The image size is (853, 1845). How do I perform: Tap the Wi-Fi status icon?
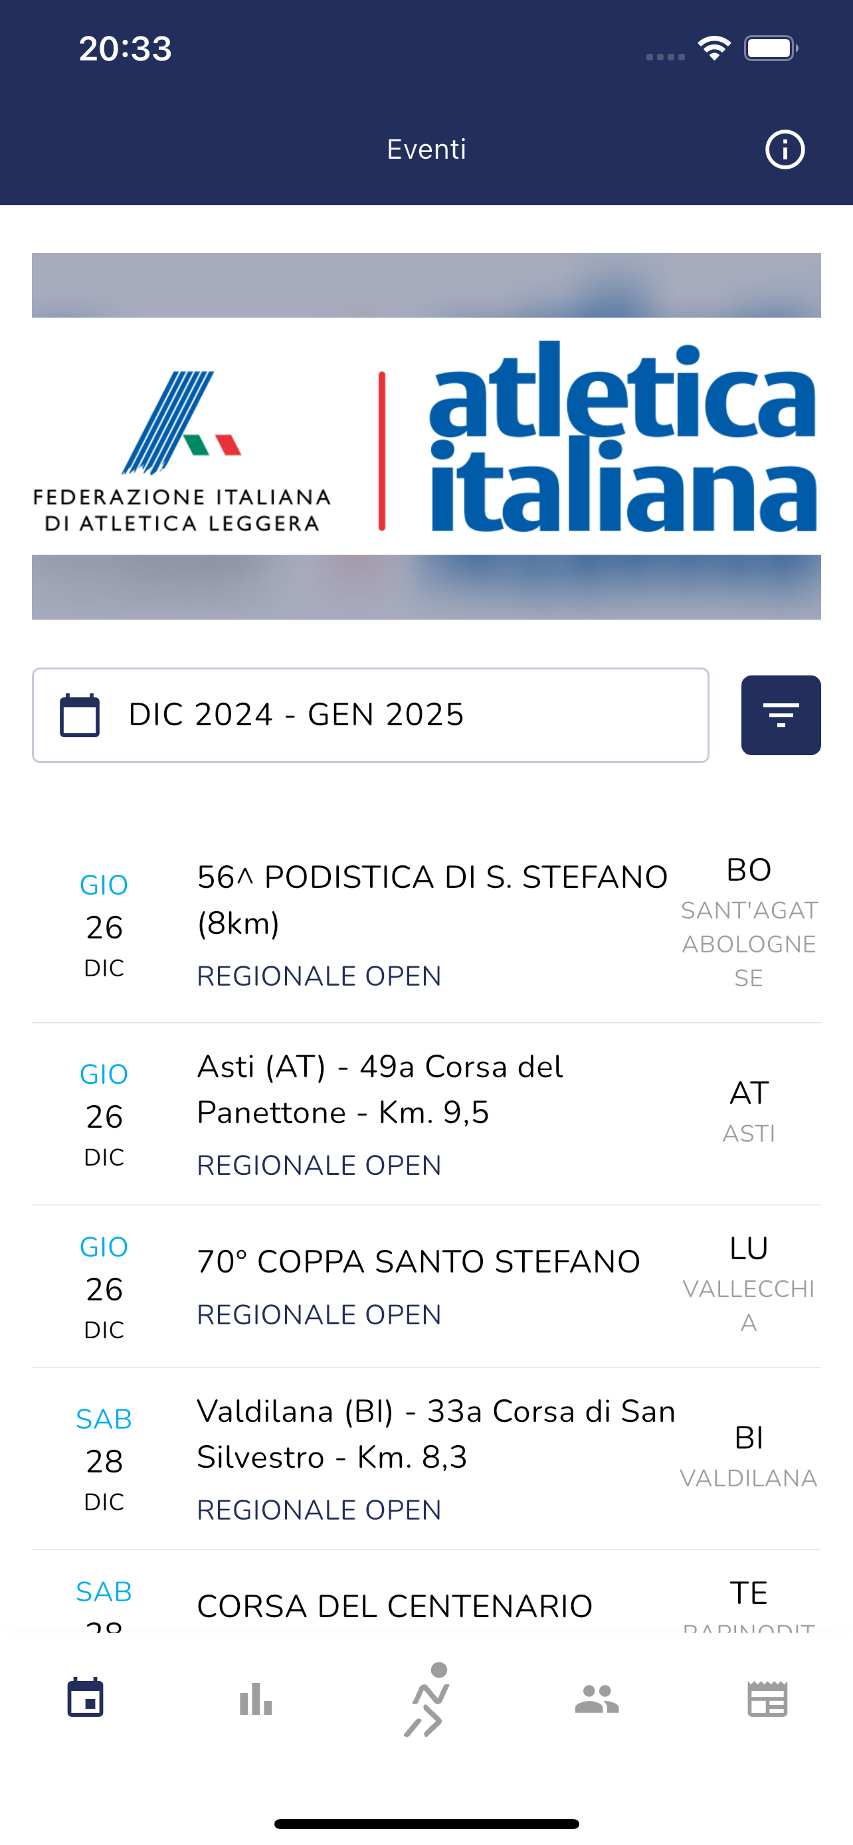pyautogui.click(x=714, y=48)
